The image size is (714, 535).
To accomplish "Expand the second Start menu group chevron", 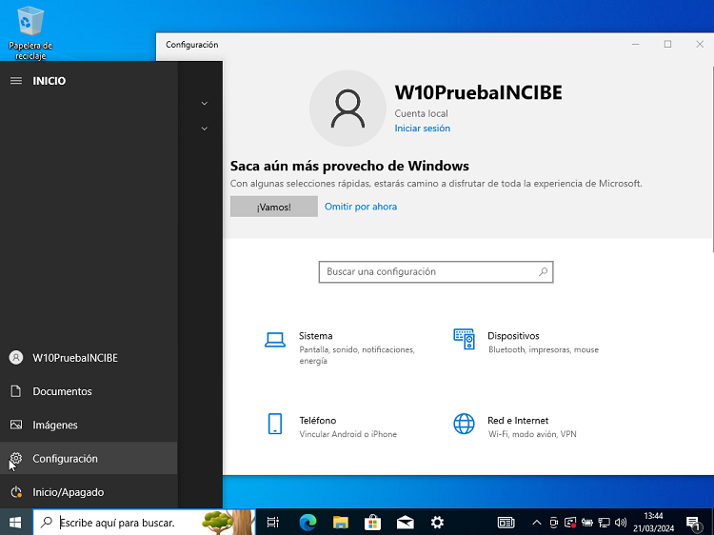I will [x=205, y=128].
